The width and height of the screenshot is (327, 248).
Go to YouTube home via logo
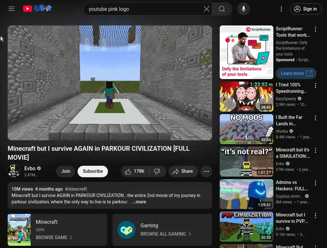coord(37,9)
